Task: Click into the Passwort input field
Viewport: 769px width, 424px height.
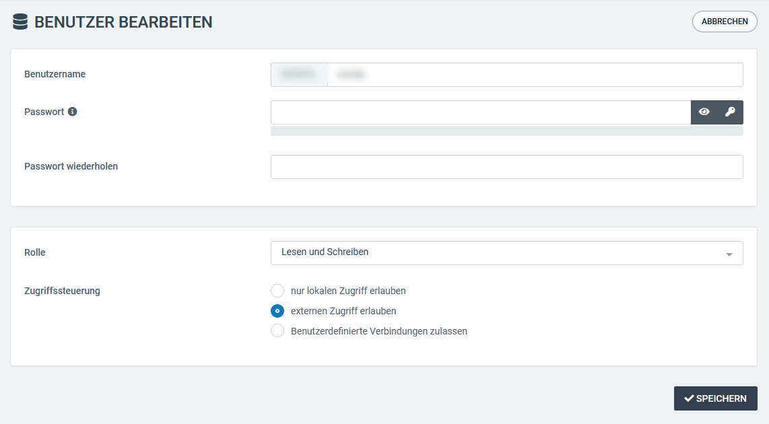Action: [x=480, y=112]
